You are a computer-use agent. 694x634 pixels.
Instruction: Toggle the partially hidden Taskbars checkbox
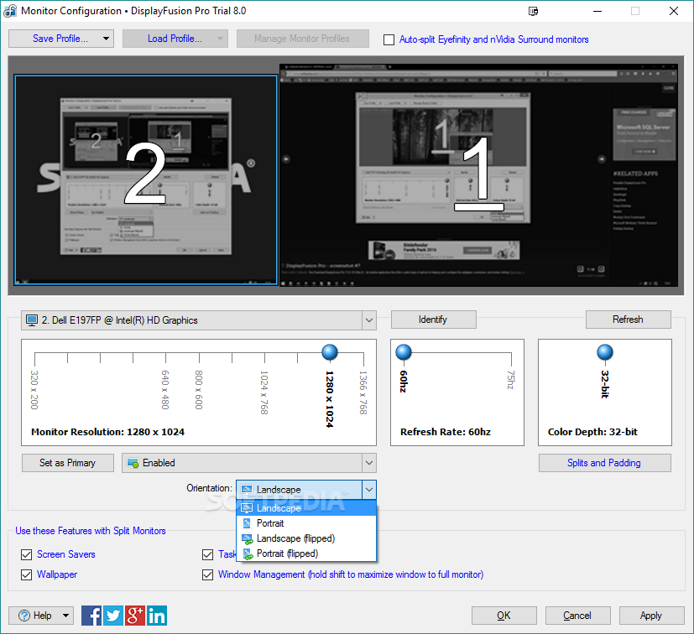click(207, 554)
